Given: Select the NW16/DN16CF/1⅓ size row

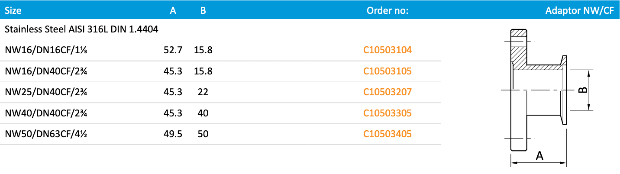Looking at the screenshot, I should pos(46,50).
